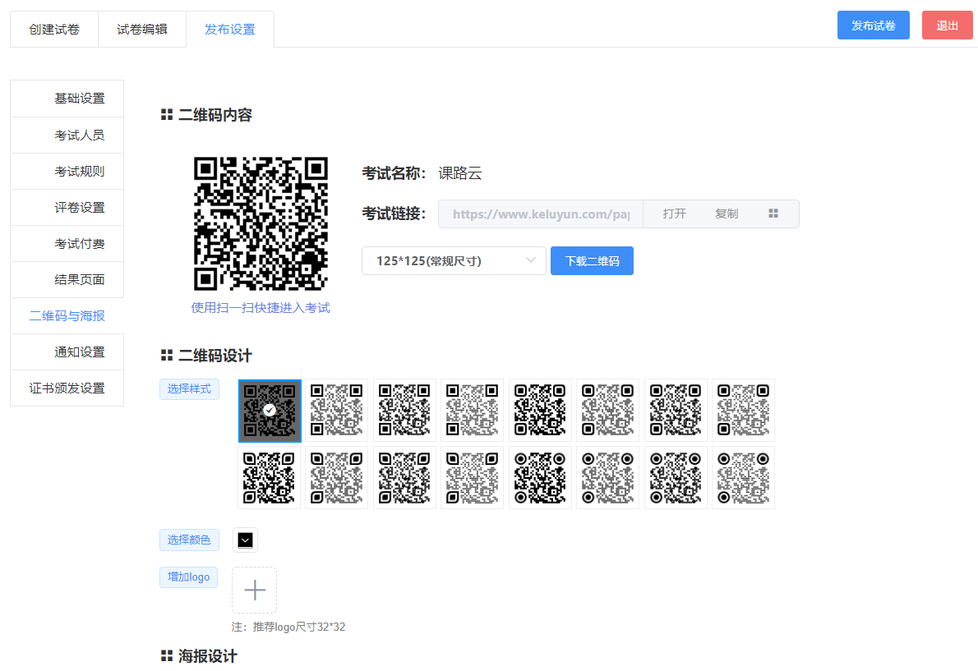Switch to the 发布设置 tab
The image size is (978, 671).
point(230,30)
